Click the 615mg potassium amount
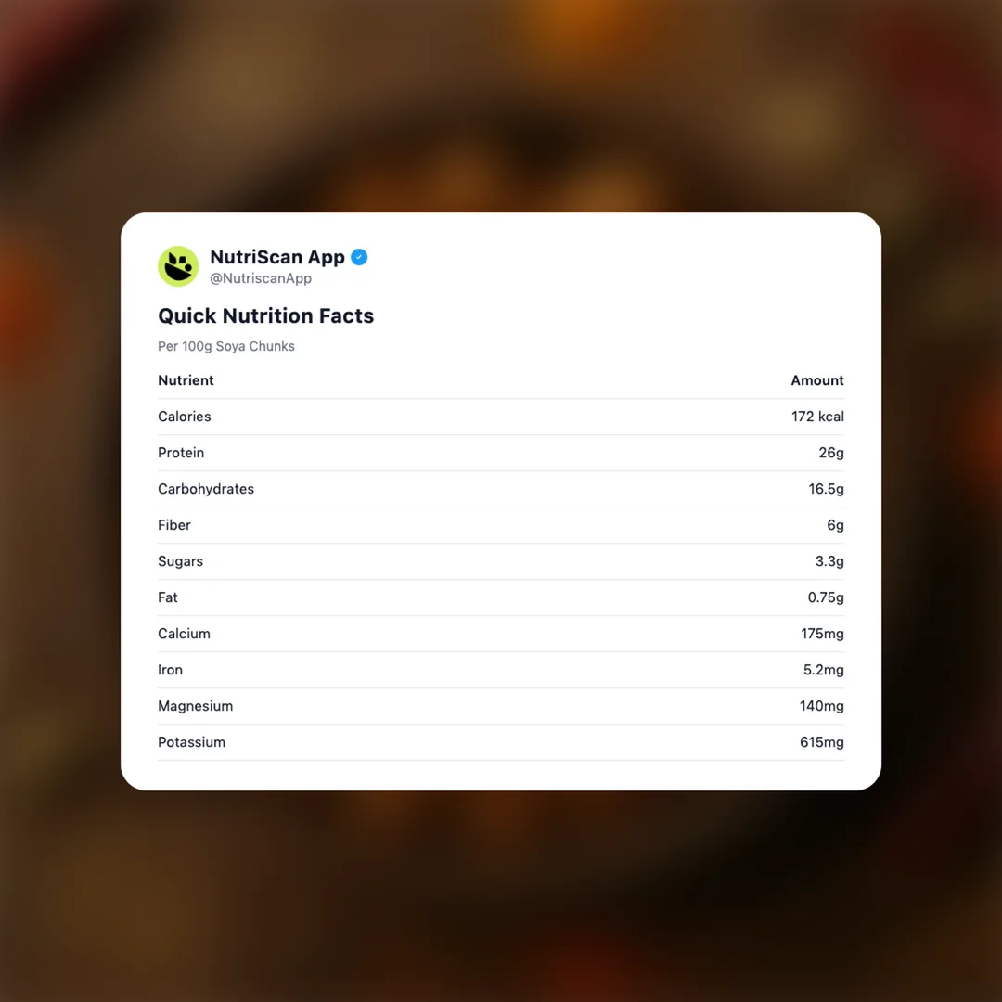Image resolution: width=1002 pixels, height=1002 pixels. click(822, 742)
